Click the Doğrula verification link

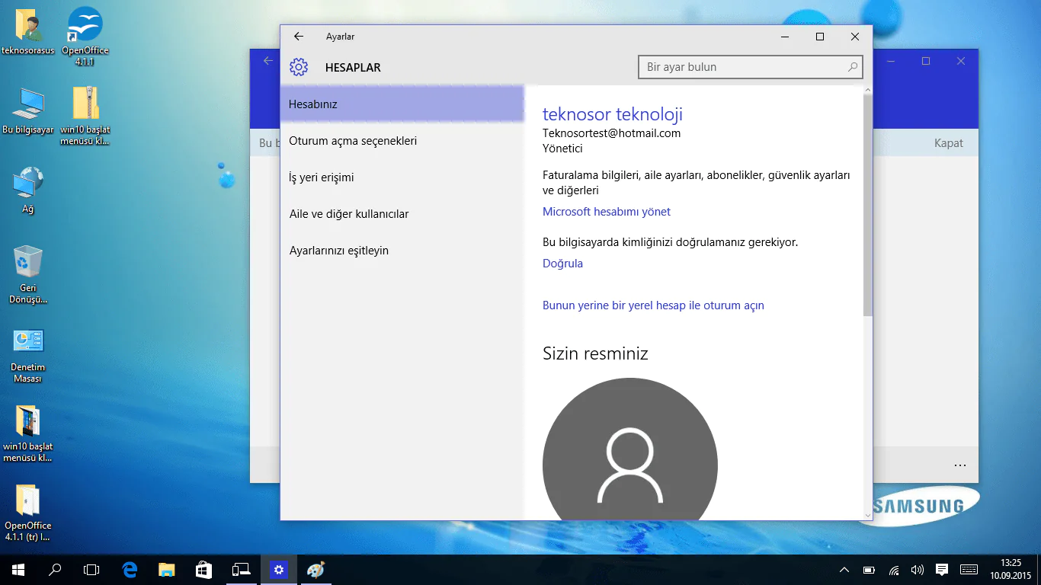562,263
